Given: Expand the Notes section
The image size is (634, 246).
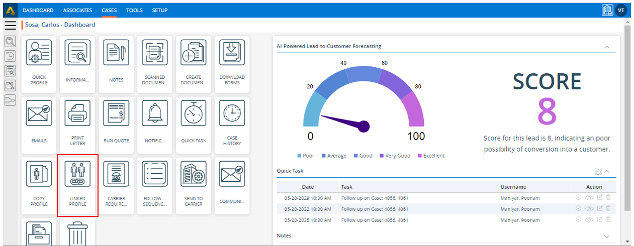Looking at the screenshot, I should tap(607, 236).
